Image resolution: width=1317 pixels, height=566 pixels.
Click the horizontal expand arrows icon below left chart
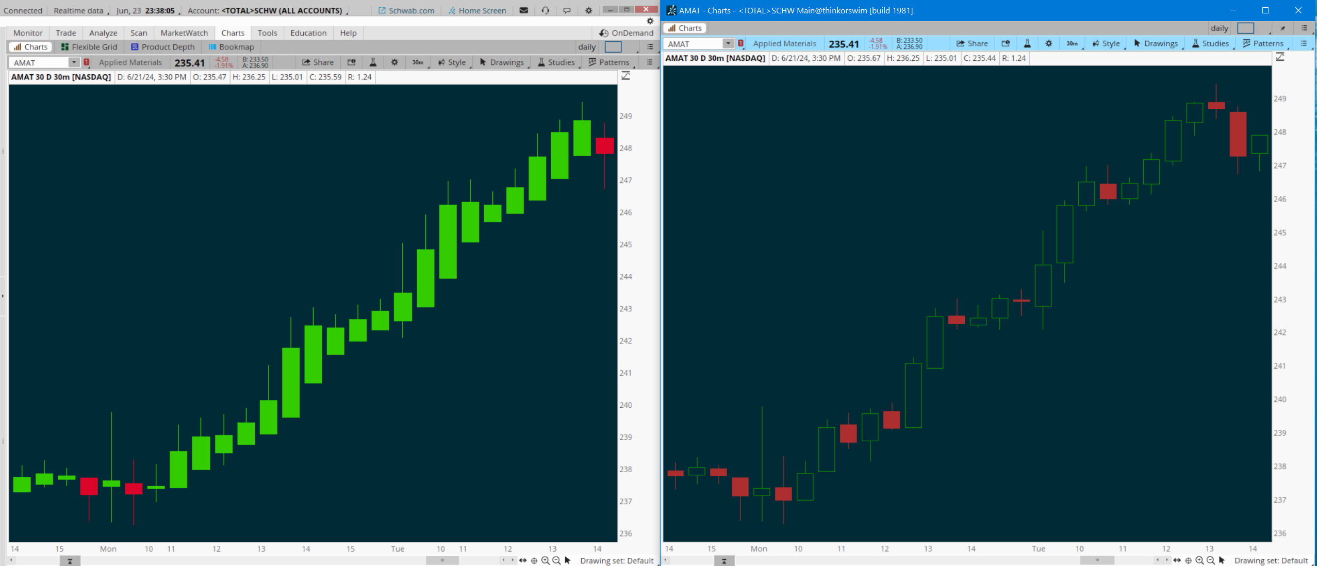(523, 560)
